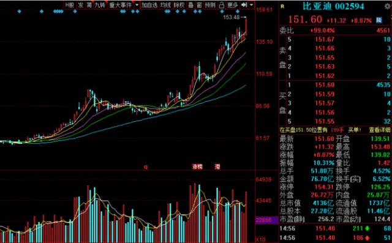Click the 153.48 high price label
The width and height of the screenshot is (392, 243).
tap(232, 17)
